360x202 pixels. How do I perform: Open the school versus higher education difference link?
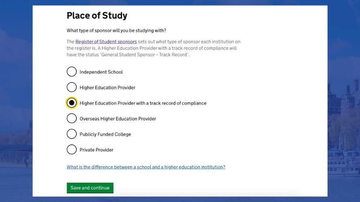146,167
